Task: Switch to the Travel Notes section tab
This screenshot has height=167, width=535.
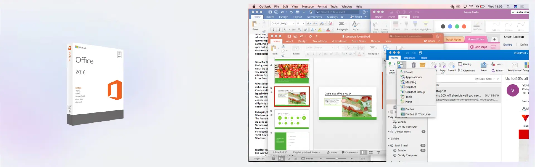Action: pyautogui.click(x=453, y=40)
